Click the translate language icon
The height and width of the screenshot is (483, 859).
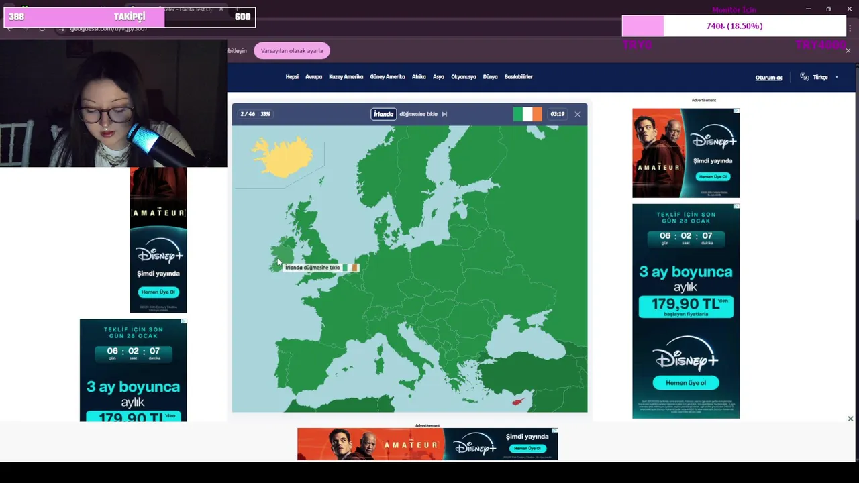pyautogui.click(x=804, y=77)
